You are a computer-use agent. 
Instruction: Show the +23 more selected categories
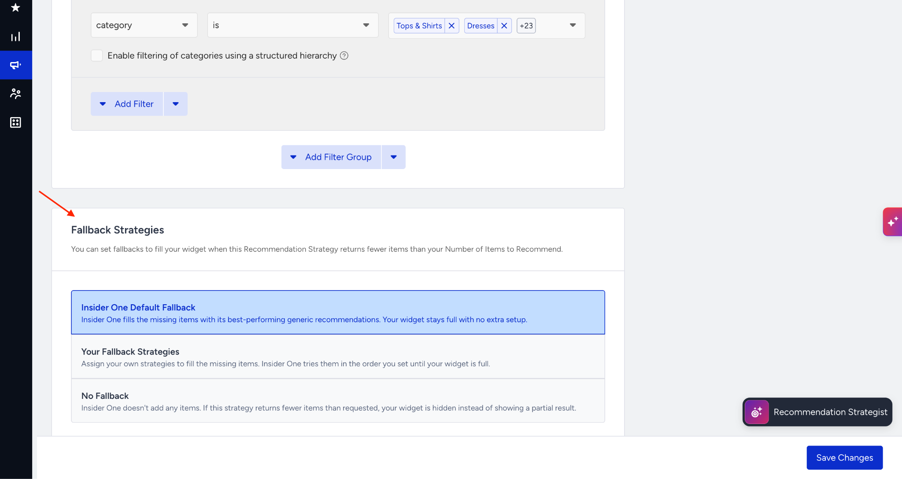[526, 26]
